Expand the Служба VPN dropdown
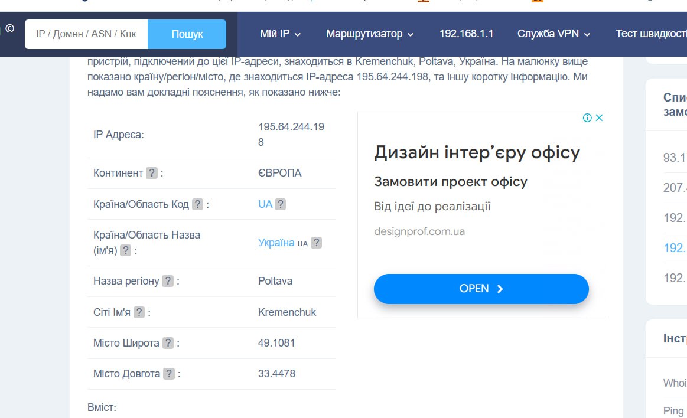 (553, 34)
